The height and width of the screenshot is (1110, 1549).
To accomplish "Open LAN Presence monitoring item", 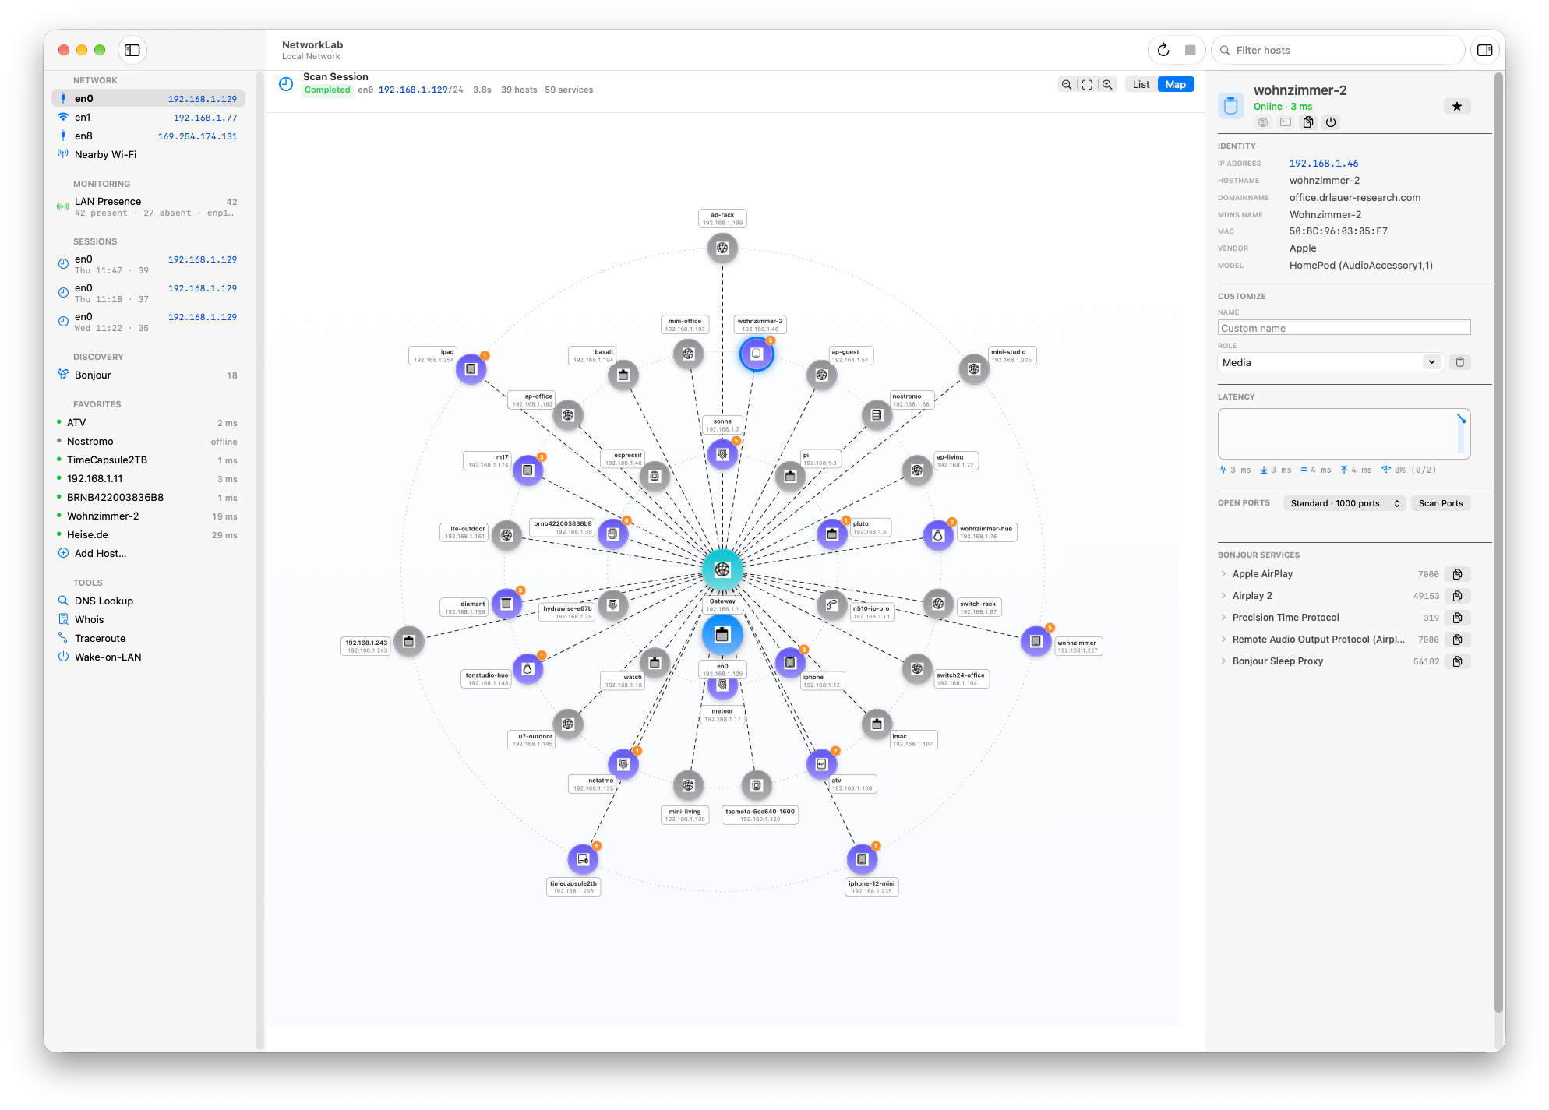I will (x=148, y=206).
